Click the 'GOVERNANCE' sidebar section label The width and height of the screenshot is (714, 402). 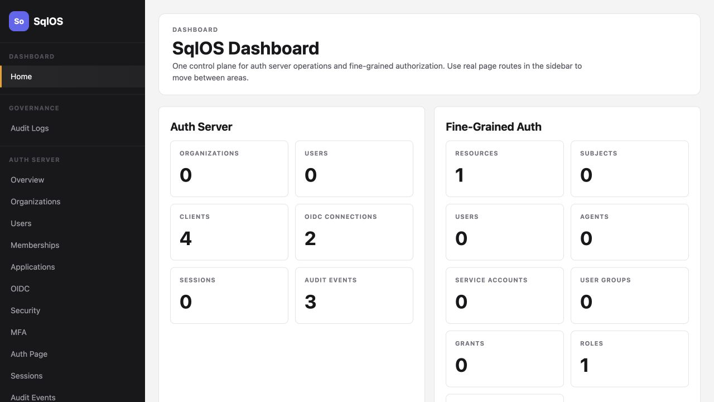[x=34, y=108]
